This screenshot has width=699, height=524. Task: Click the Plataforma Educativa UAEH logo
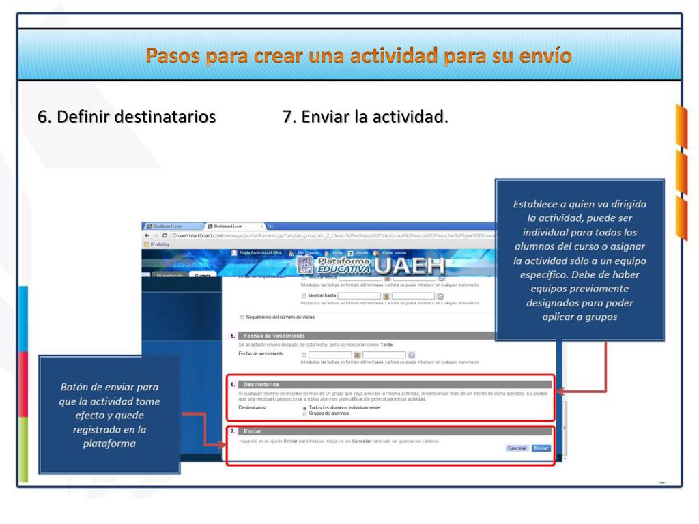tap(371, 265)
